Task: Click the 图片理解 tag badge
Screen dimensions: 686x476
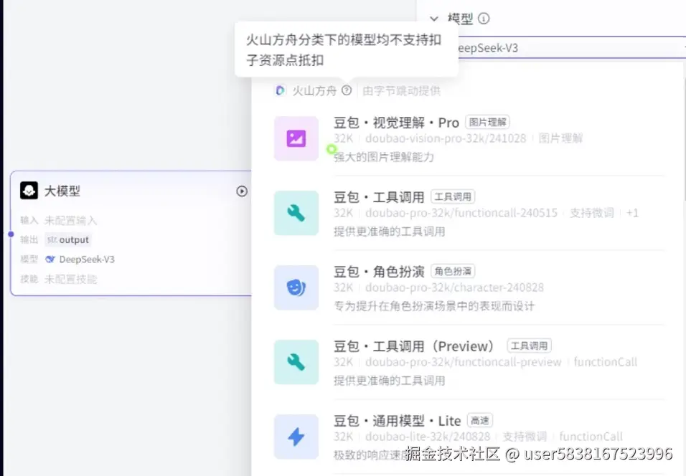Action: click(487, 123)
